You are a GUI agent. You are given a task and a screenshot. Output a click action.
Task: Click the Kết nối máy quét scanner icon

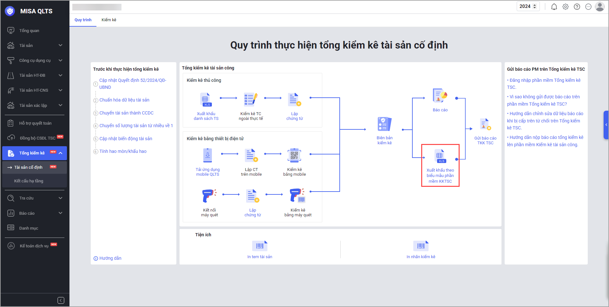pyautogui.click(x=209, y=196)
